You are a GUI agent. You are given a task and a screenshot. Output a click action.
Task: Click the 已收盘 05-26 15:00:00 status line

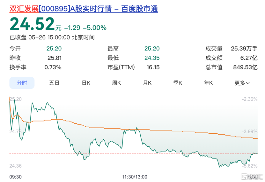click(x=52, y=37)
